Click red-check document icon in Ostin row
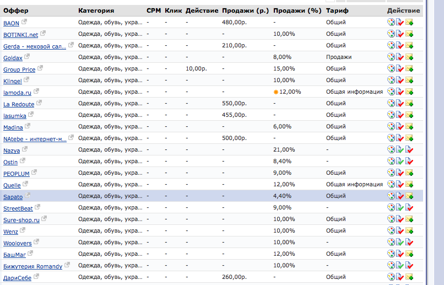Image resolution: width=444 pixels, height=285 pixels. click(409, 161)
